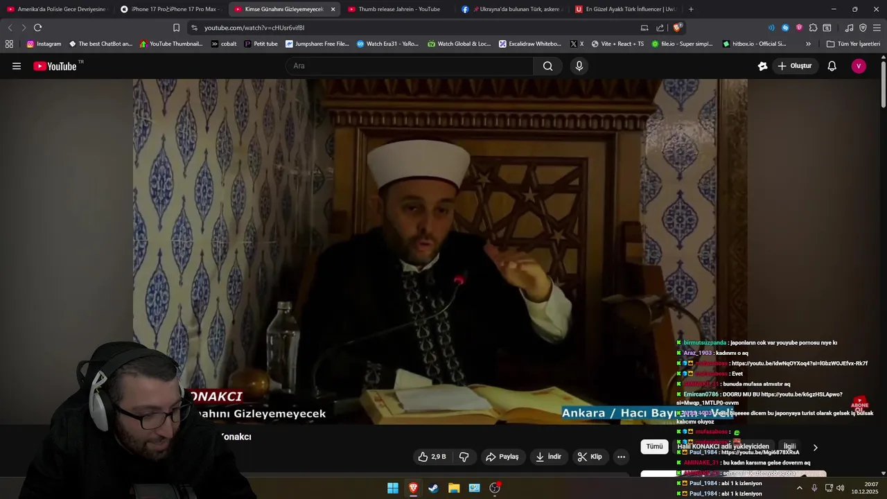Open the three-dot more actions menu

coord(621,457)
